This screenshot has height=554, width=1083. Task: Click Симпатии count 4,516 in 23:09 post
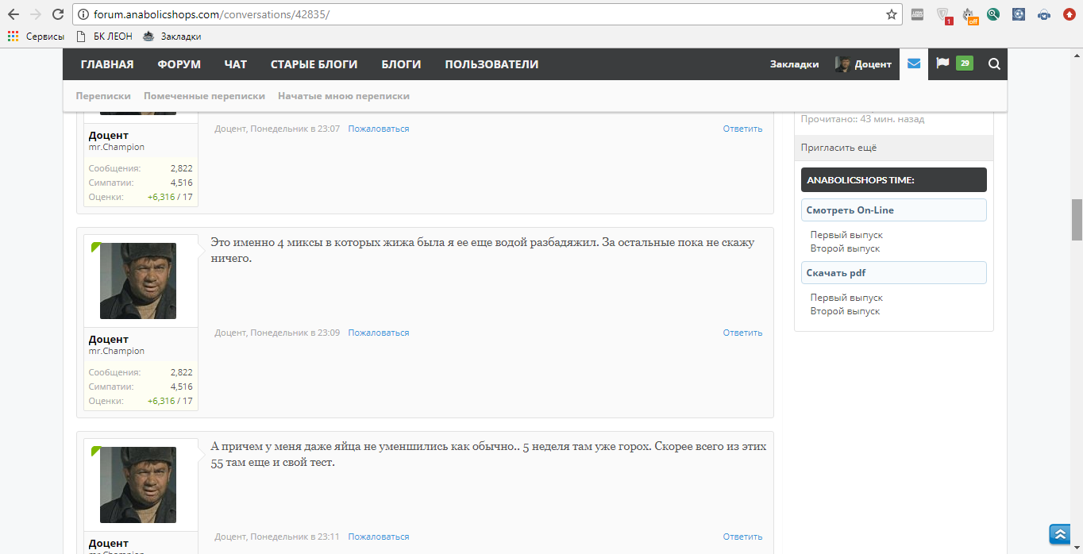tap(182, 387)
